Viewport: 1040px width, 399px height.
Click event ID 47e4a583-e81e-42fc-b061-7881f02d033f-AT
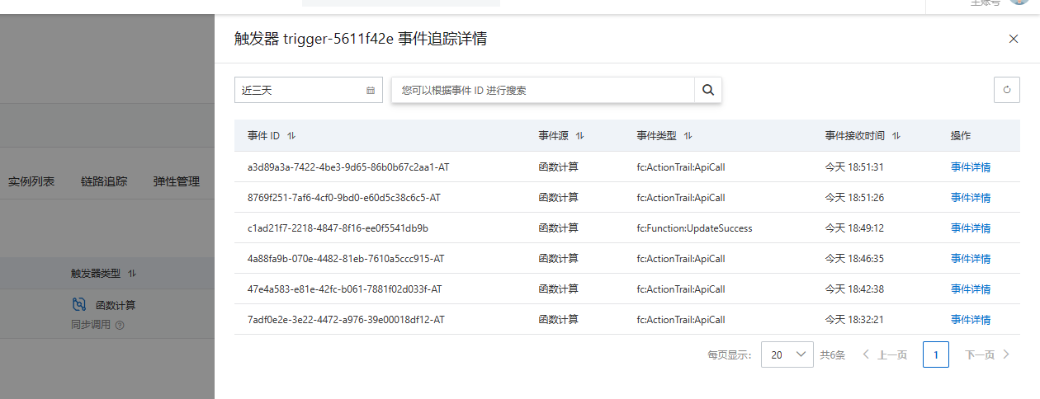[x=344, y=289]
